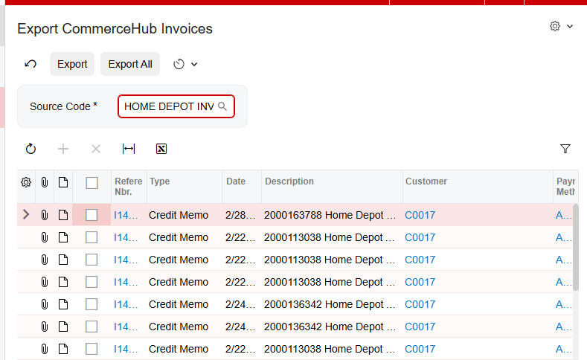587x360 pixels.
Task: Click the attachments paperclip column header
Action: 45,182
